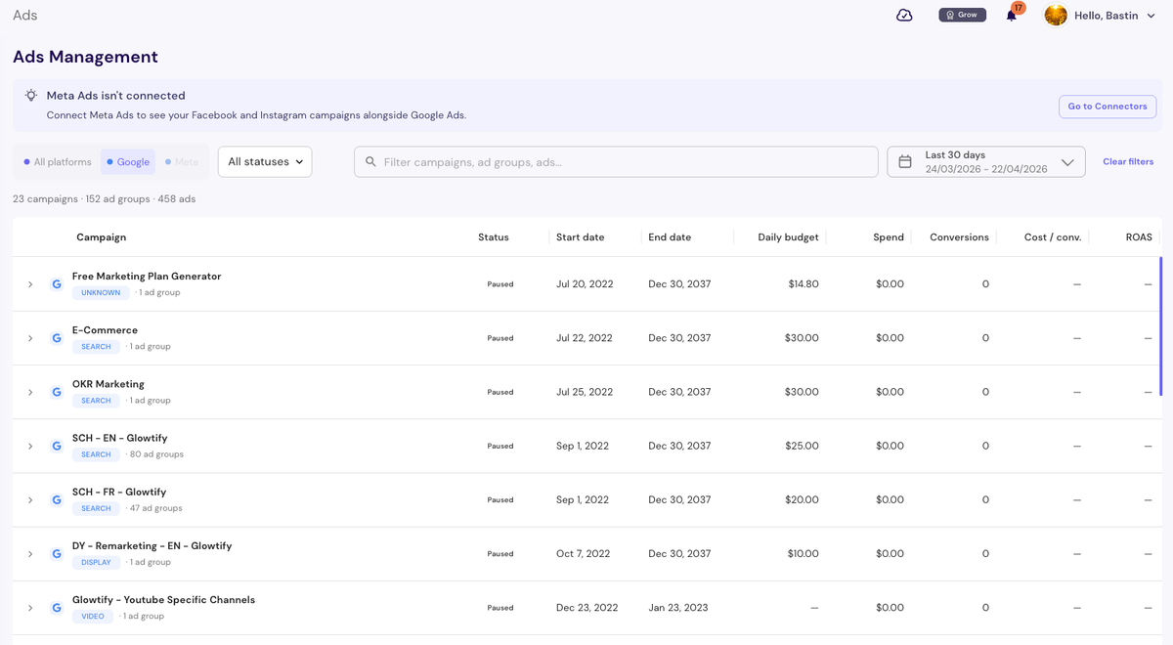Click the table vertical scrollbar
The width and height of the screenshot is (1173, 645).
[x=1160, y=325]
